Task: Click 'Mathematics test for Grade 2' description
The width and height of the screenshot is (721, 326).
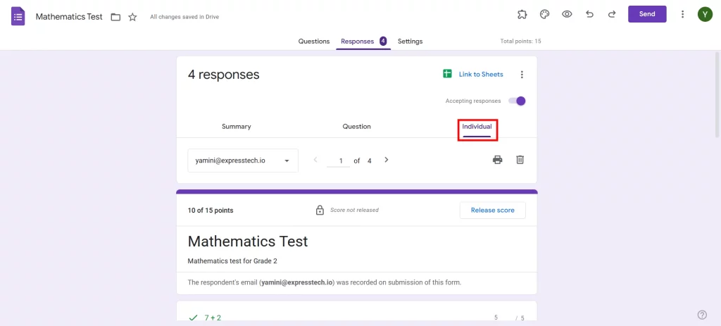Action: (232, 261)
